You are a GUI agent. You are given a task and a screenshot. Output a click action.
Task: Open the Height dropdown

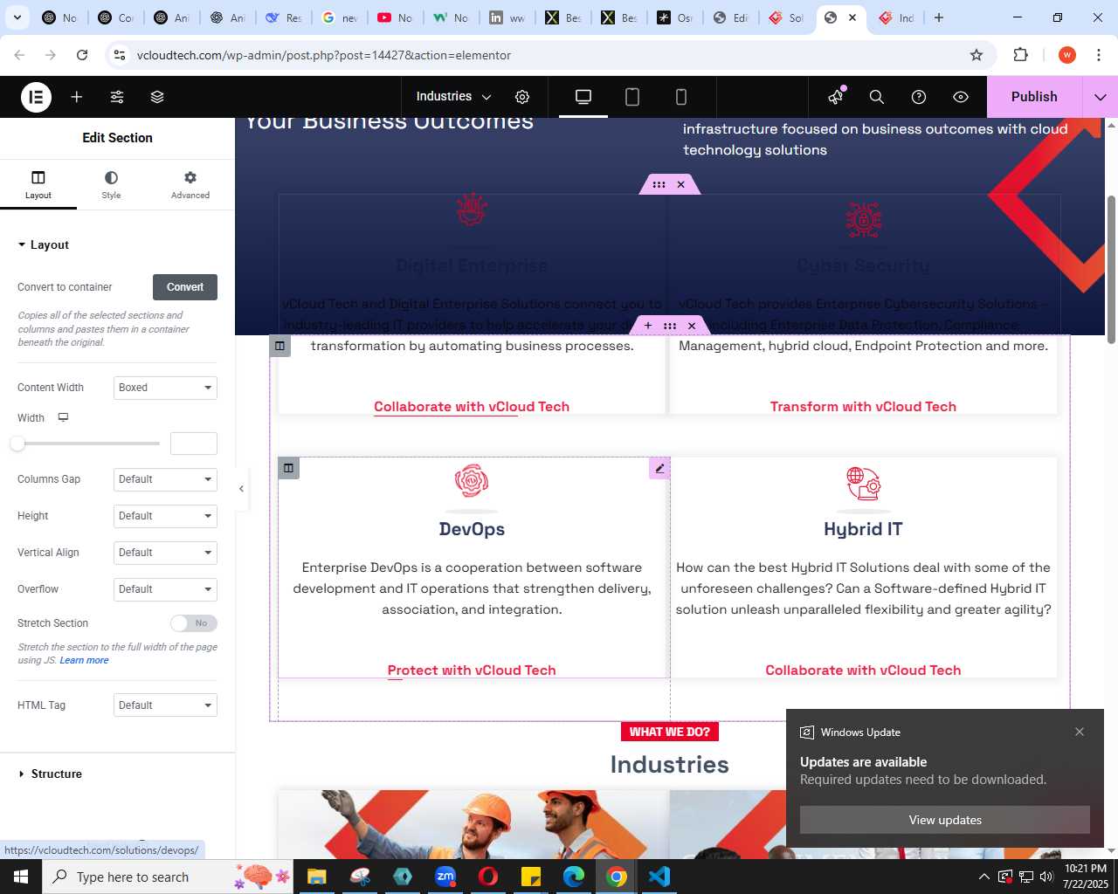165,516
